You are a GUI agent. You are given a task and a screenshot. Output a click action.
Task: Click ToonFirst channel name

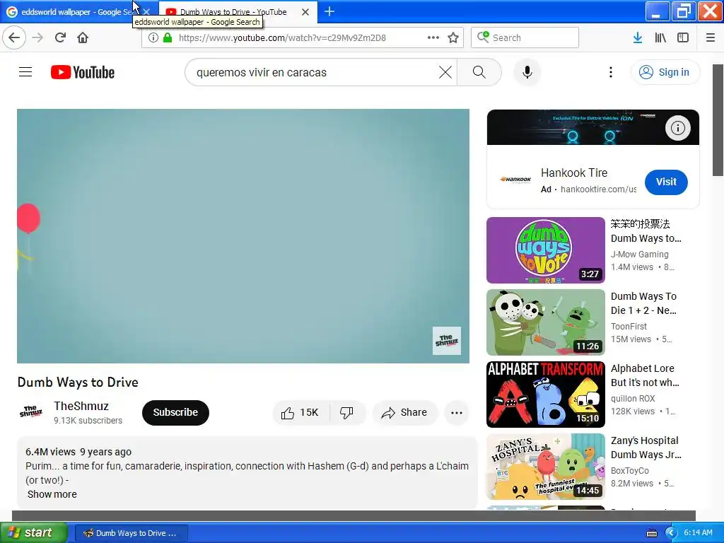tap(629, 326)
